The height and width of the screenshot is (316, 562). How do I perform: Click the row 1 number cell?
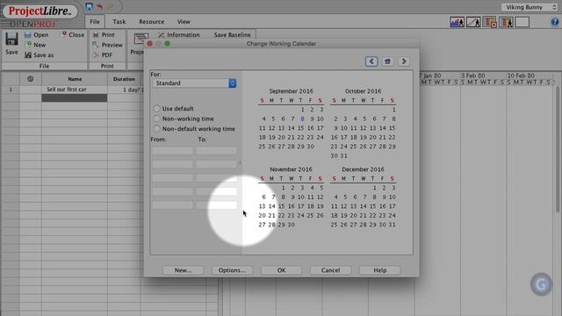(x=11, y=90)
